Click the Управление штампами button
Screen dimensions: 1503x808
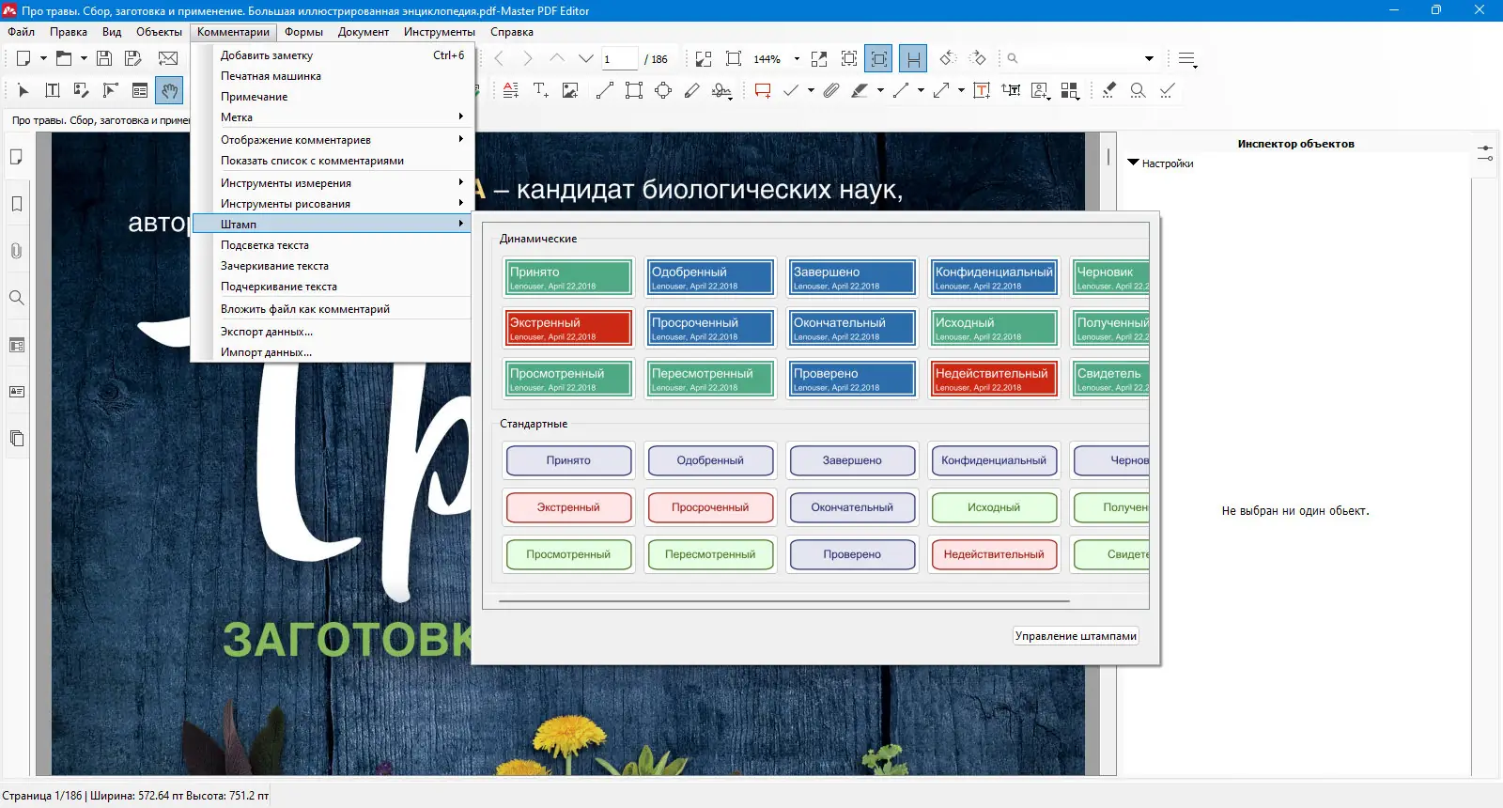[x=1076, y=636]
